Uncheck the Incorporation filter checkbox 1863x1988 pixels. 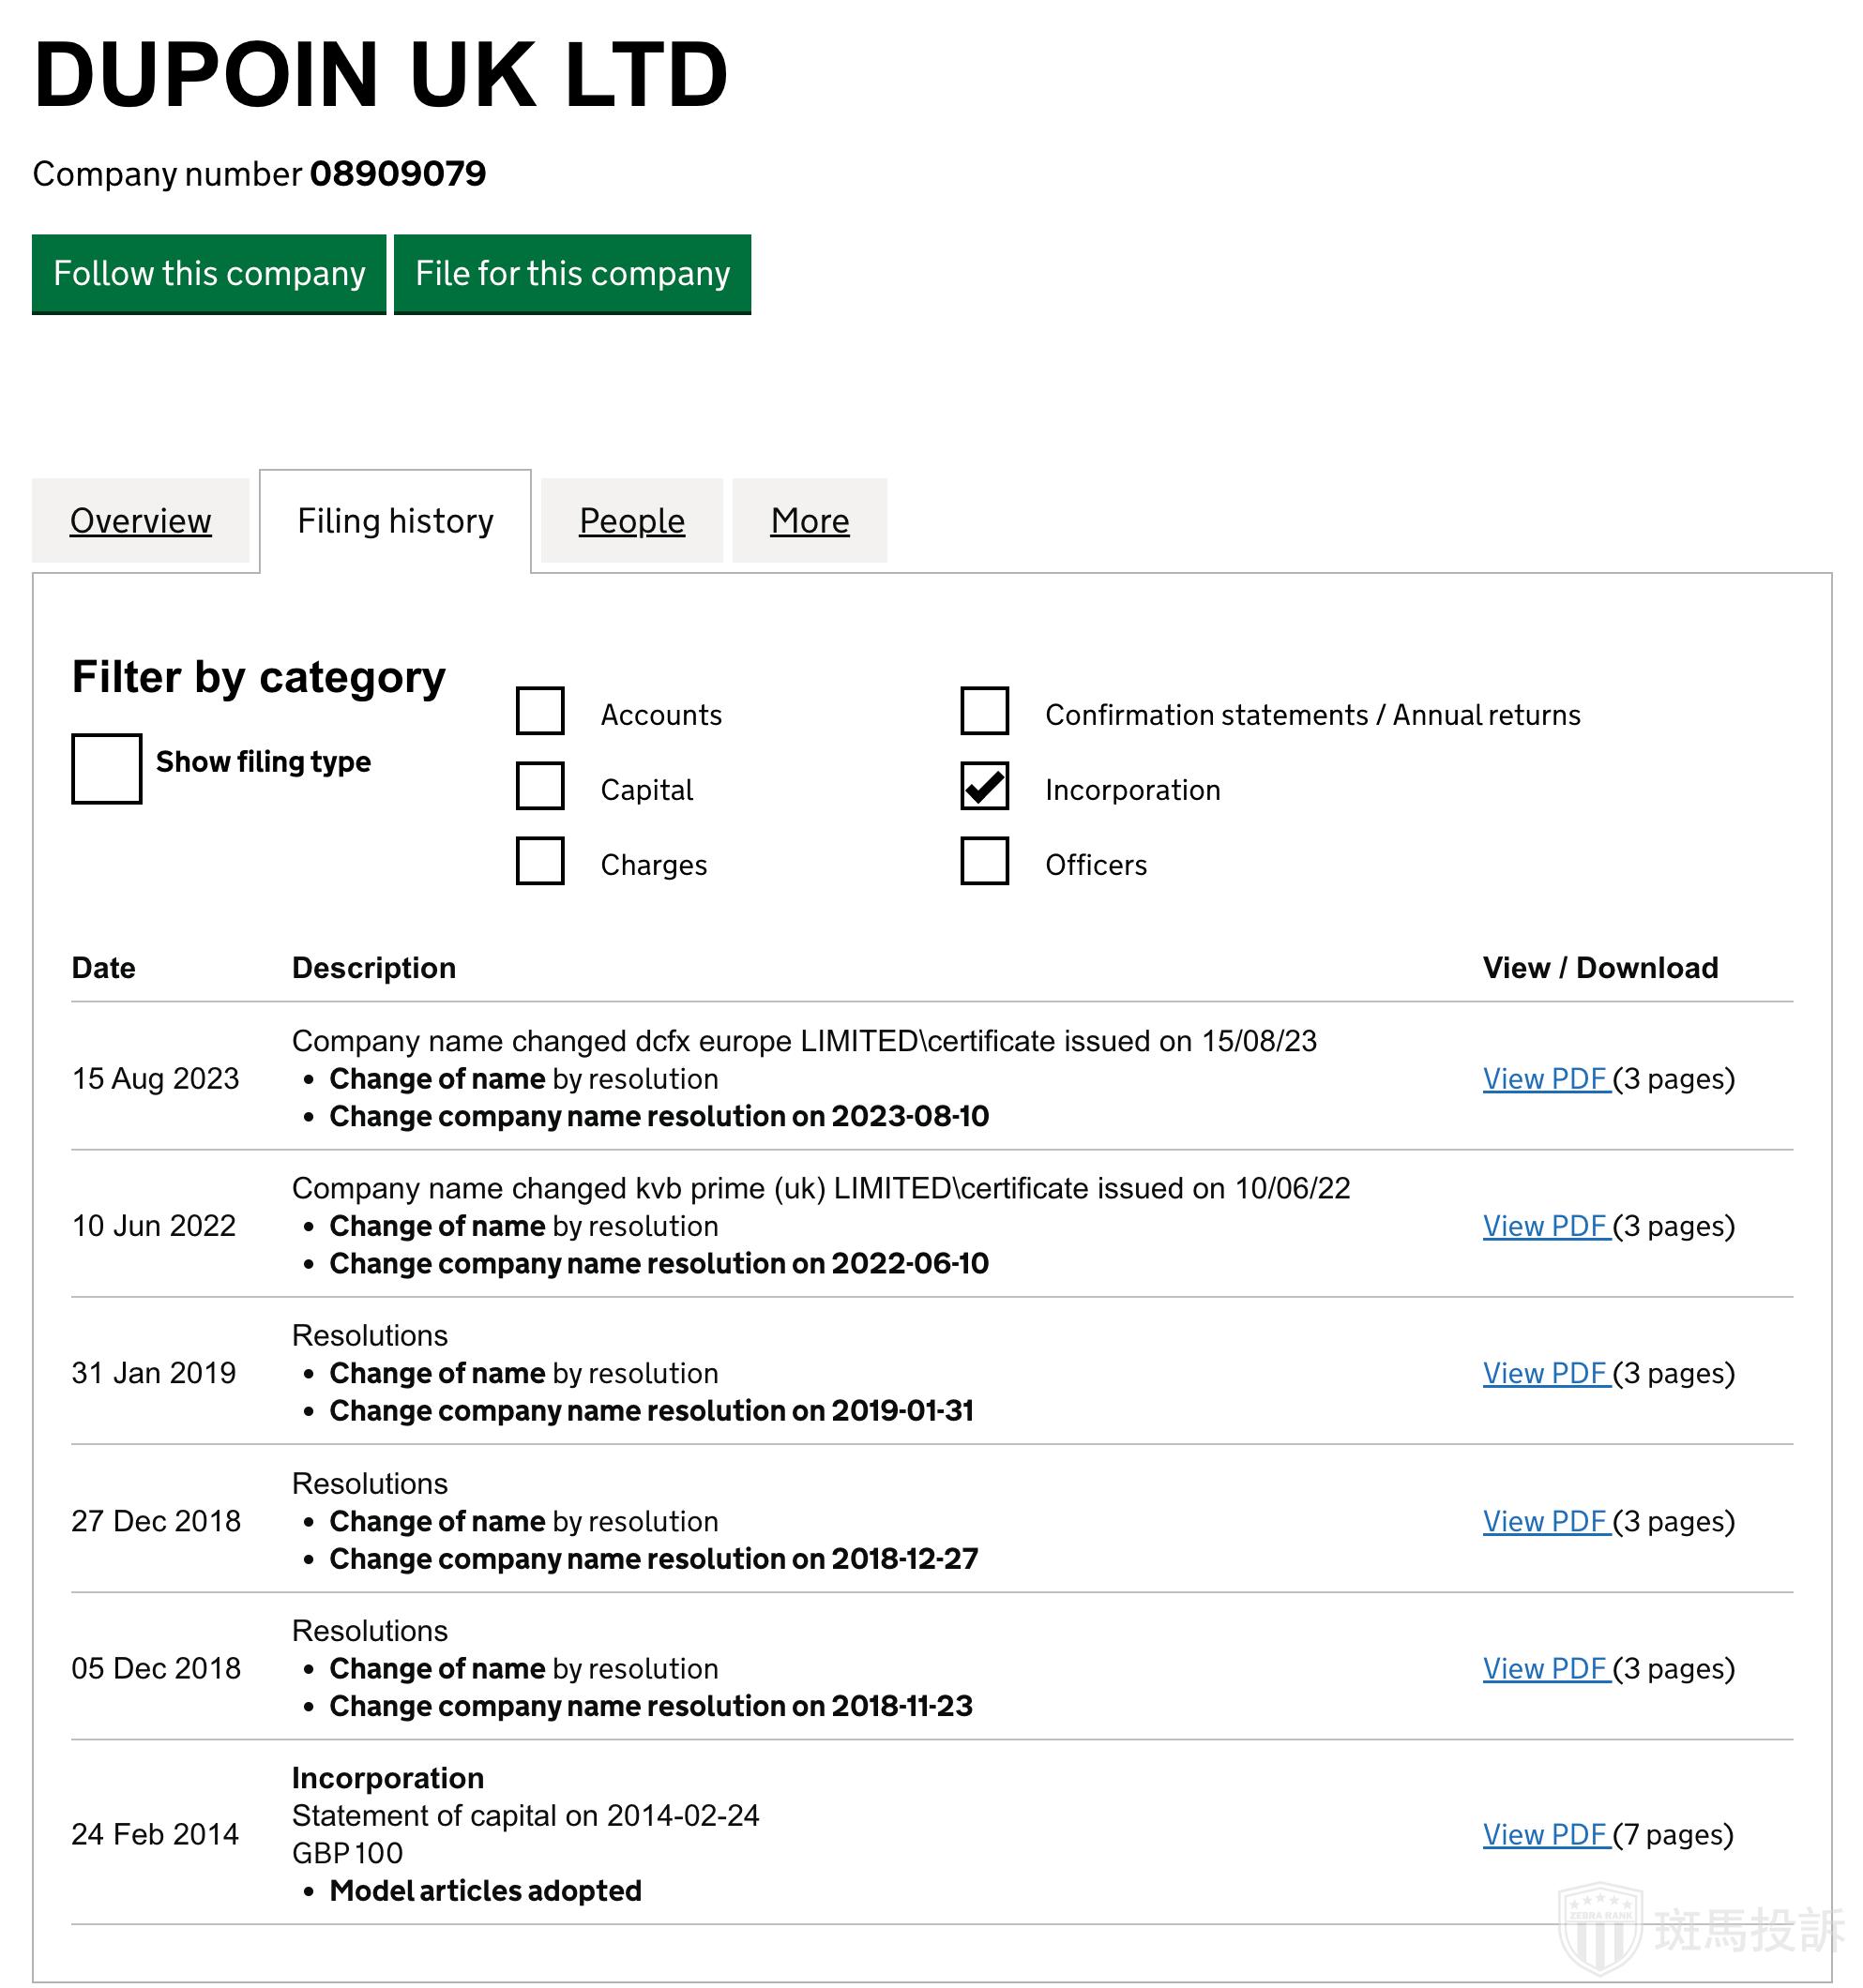click(x=985, y=786)
